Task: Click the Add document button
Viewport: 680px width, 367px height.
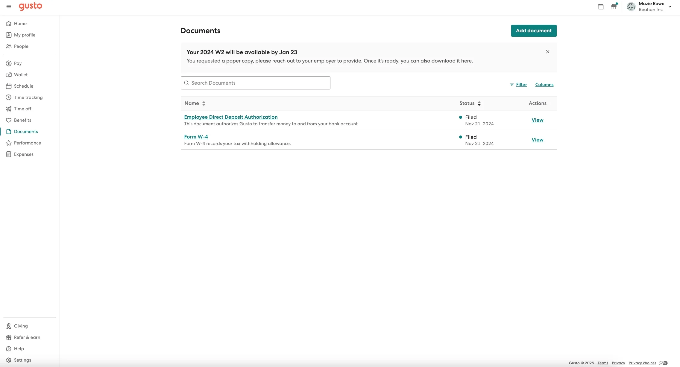Action: coord(534,31)
